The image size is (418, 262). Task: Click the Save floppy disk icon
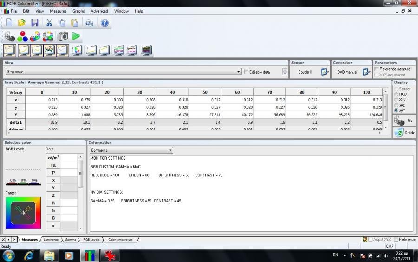click(x=35, y=22)
